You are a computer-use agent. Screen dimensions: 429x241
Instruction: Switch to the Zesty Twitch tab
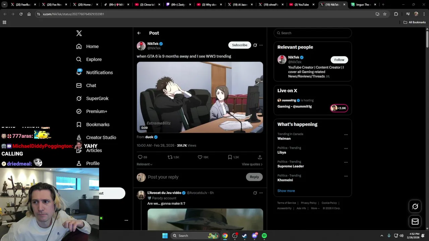[x=178, y=5]
